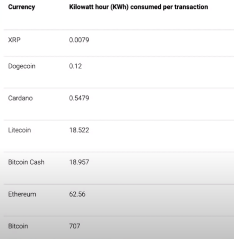The image size is (234, 239).
Task: Select the 707 value for Bitcoin
Action: point(75,226)
